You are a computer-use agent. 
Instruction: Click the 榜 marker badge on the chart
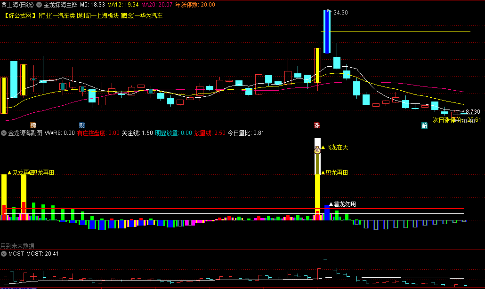tap(33, 125)
